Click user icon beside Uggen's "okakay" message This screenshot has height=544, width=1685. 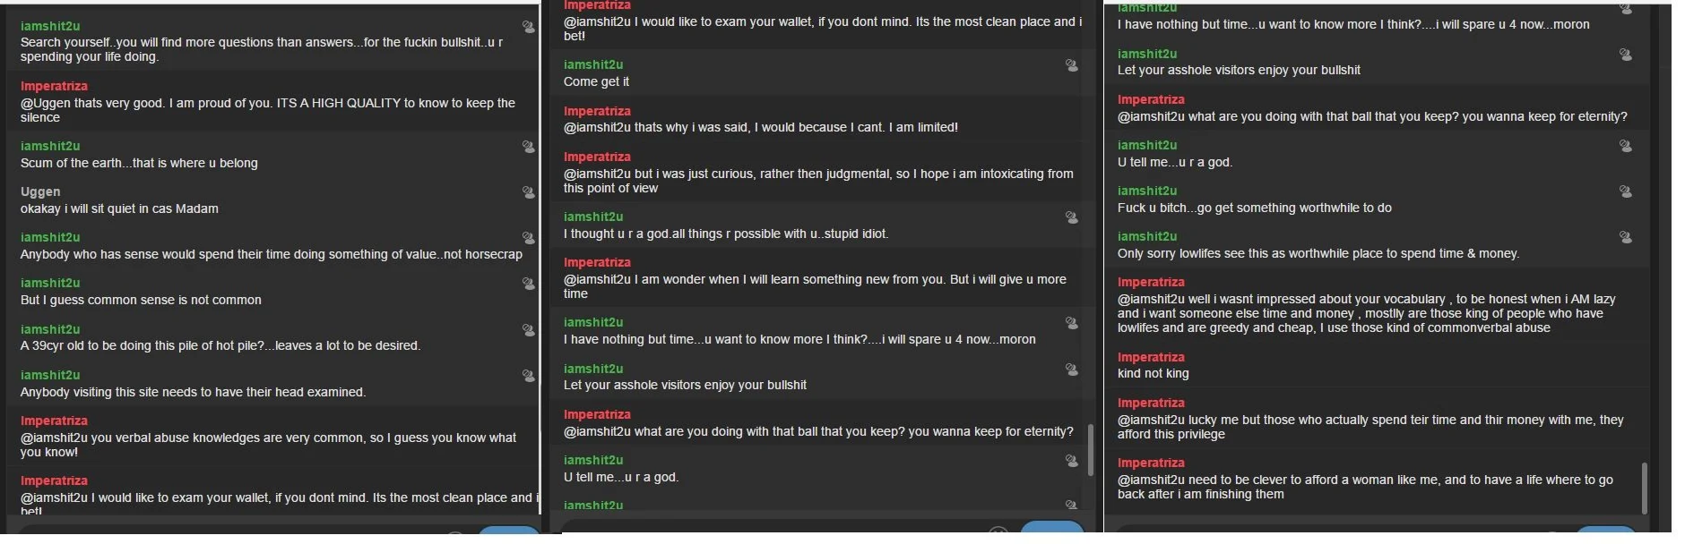529,192
